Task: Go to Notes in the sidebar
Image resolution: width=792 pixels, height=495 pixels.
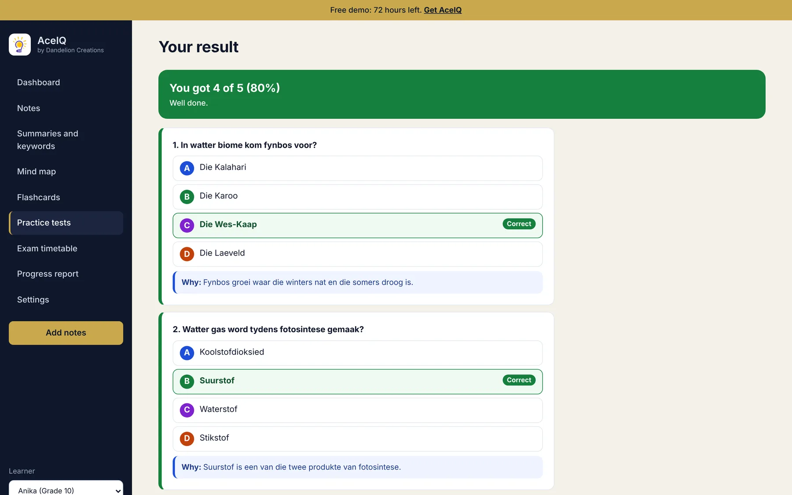Action: coord(66,108)
